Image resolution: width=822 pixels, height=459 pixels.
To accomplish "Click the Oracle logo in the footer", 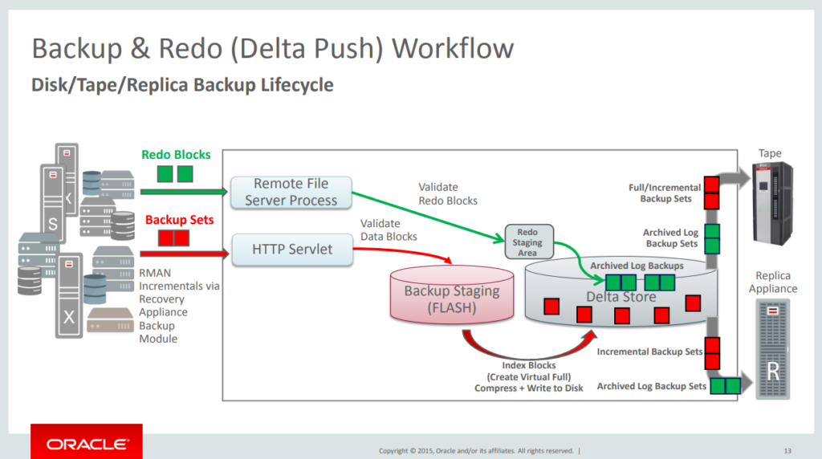I will click(x=86, y=444).
